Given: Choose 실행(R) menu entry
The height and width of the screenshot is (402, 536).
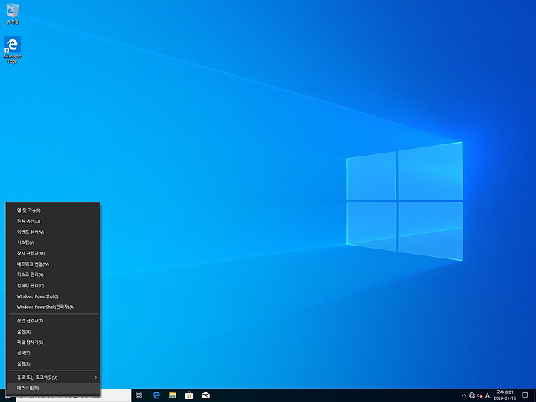Looking at the screenshot, I should point(54,363).
